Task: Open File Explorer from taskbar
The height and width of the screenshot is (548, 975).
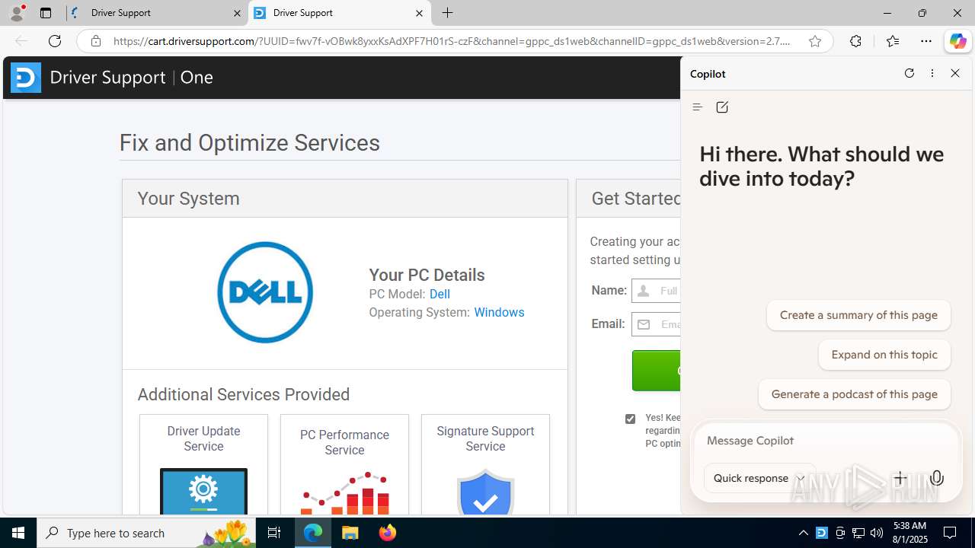Action: (350, 533)
